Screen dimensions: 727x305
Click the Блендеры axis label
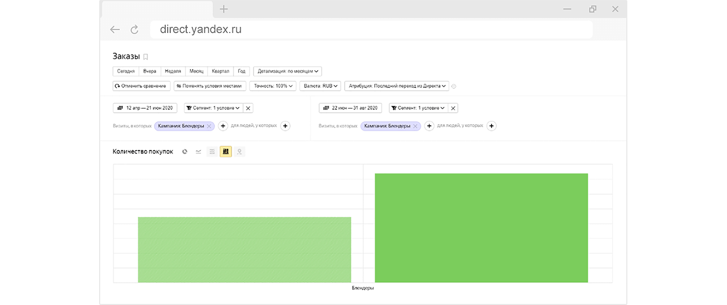tap(362, 288)
